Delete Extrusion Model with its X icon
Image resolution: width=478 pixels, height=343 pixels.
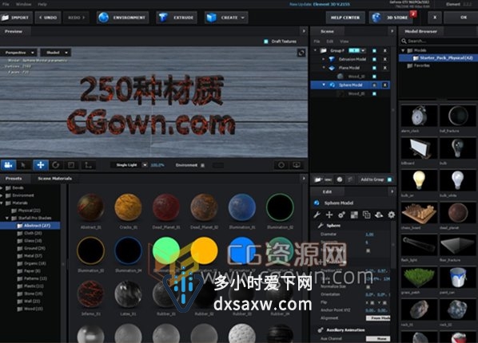(x=385, y=59)
